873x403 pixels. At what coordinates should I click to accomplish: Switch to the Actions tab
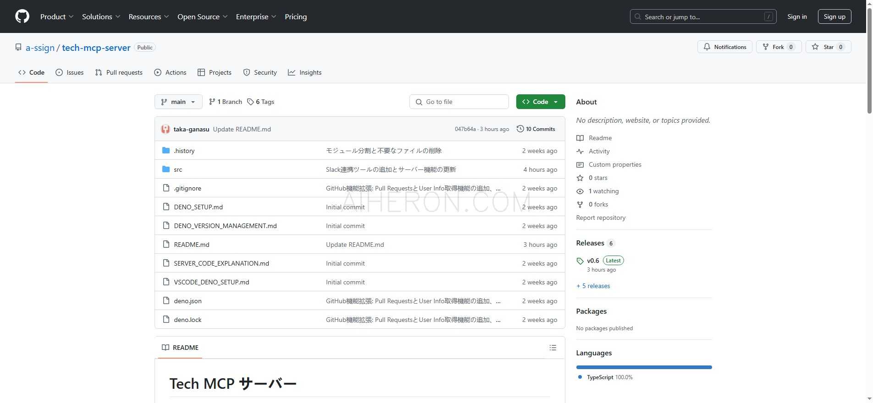click(x=170, y=72)
